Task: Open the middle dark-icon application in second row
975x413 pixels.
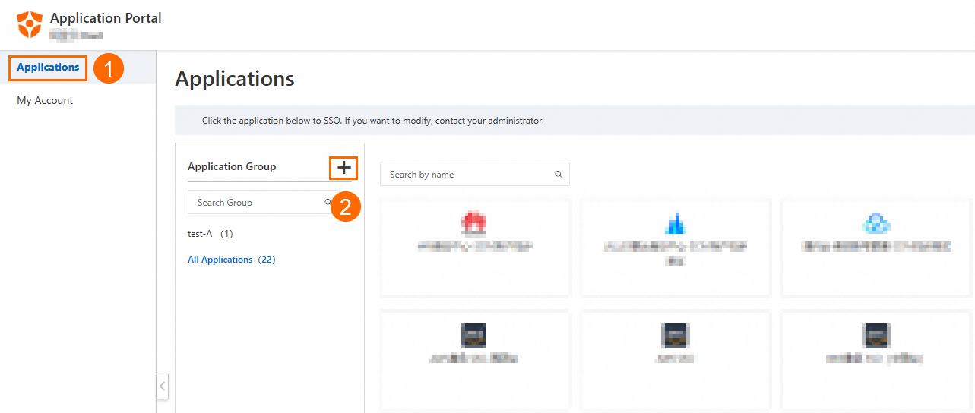Action: click(676, 360)
